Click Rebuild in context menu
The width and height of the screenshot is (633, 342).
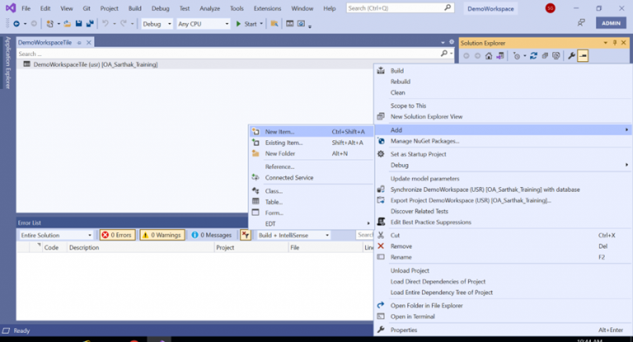click(503, 82)
